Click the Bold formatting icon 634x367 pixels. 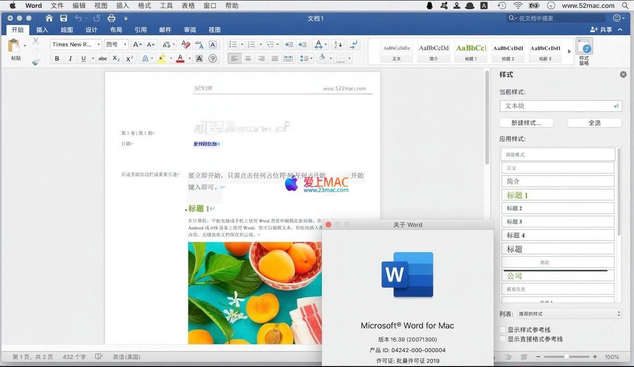(x=57, y=58)
